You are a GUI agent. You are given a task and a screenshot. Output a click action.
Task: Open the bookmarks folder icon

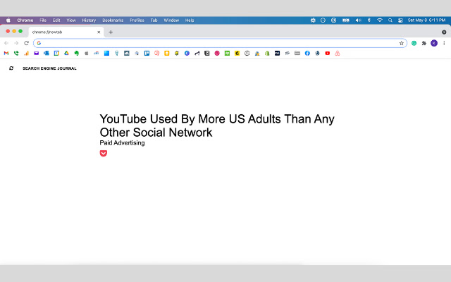297,54
